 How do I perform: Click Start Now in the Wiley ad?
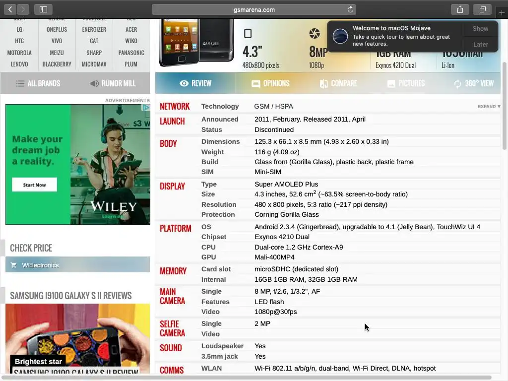click(34, 185)
